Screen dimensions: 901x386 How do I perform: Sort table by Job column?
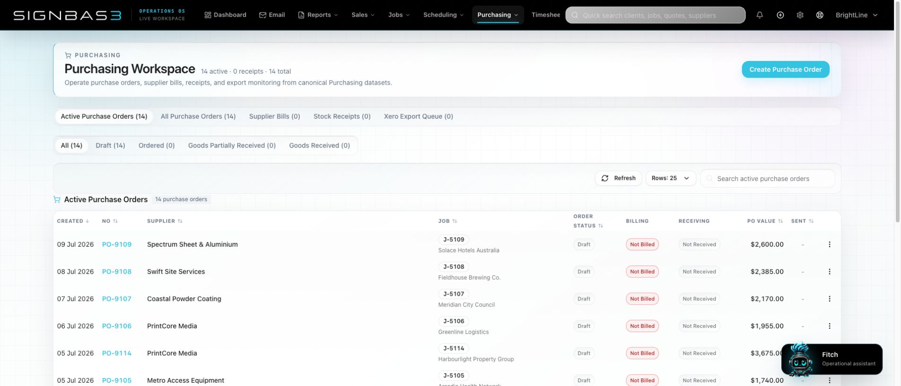[447, 221]
